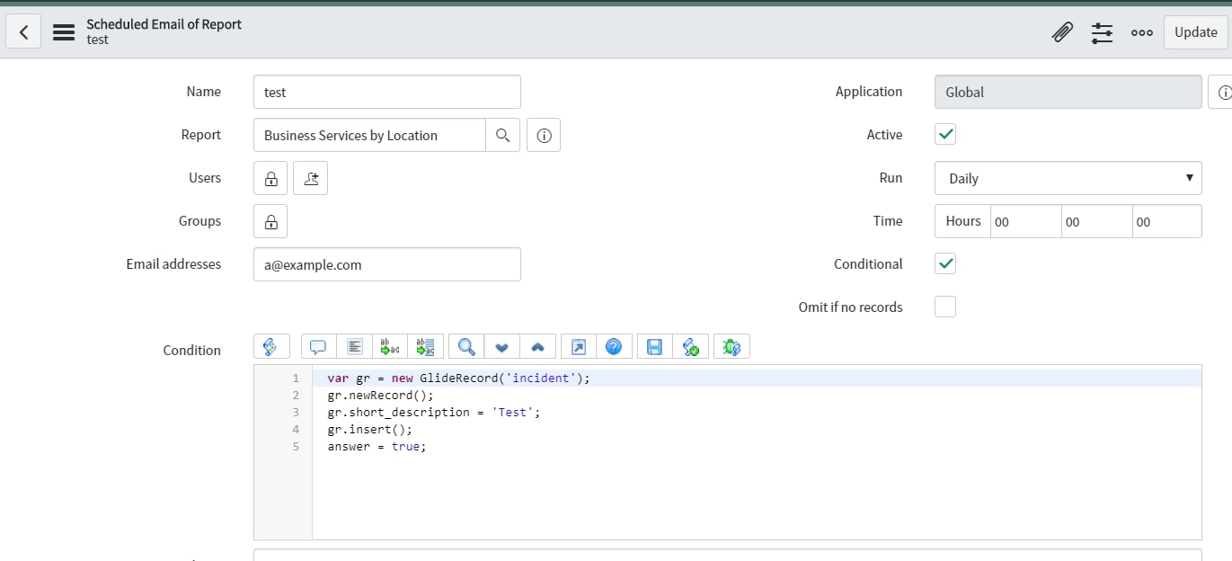
Task: Click line number 5 in editor gutter
Action: pyautogui.click(x=296, y=447)
